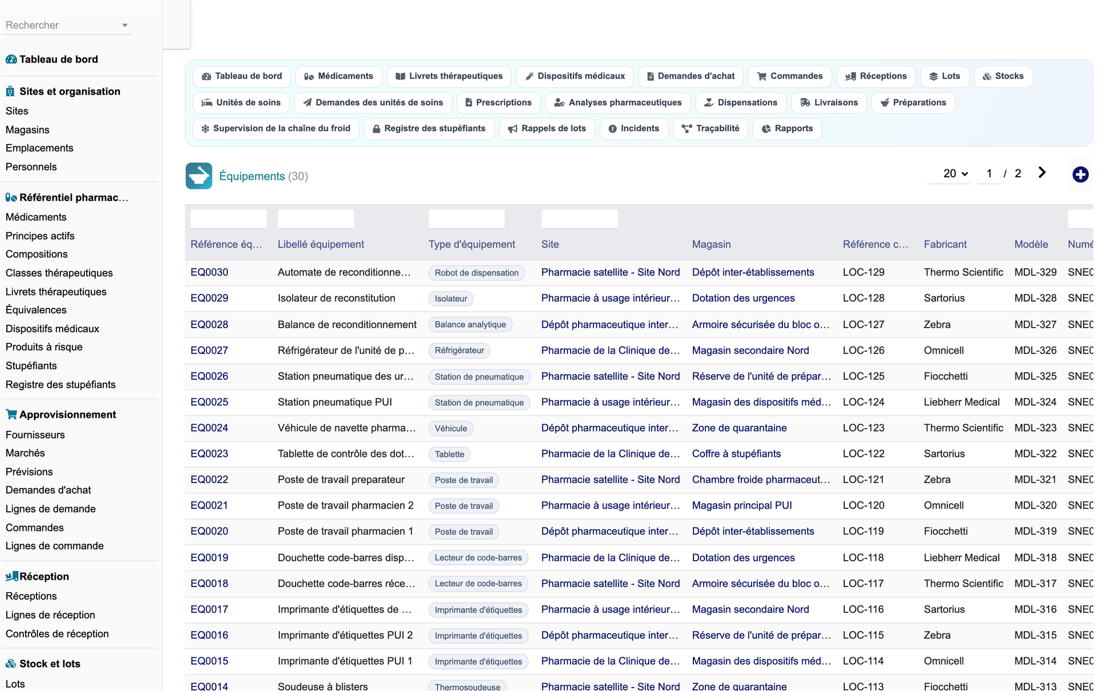Click the Robot de dispensation type badge

[x=476, y=273]
